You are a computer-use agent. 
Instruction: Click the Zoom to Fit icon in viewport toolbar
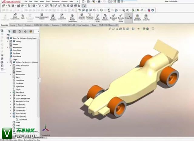[110, 29]
